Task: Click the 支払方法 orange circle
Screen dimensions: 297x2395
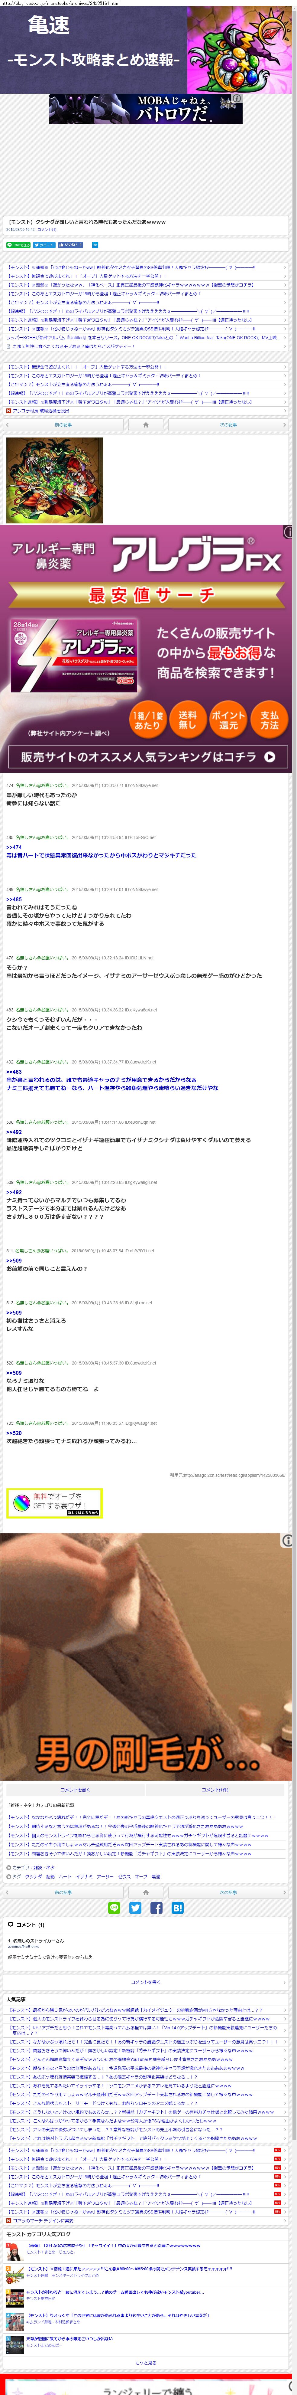Action: (x=269, y=719)
